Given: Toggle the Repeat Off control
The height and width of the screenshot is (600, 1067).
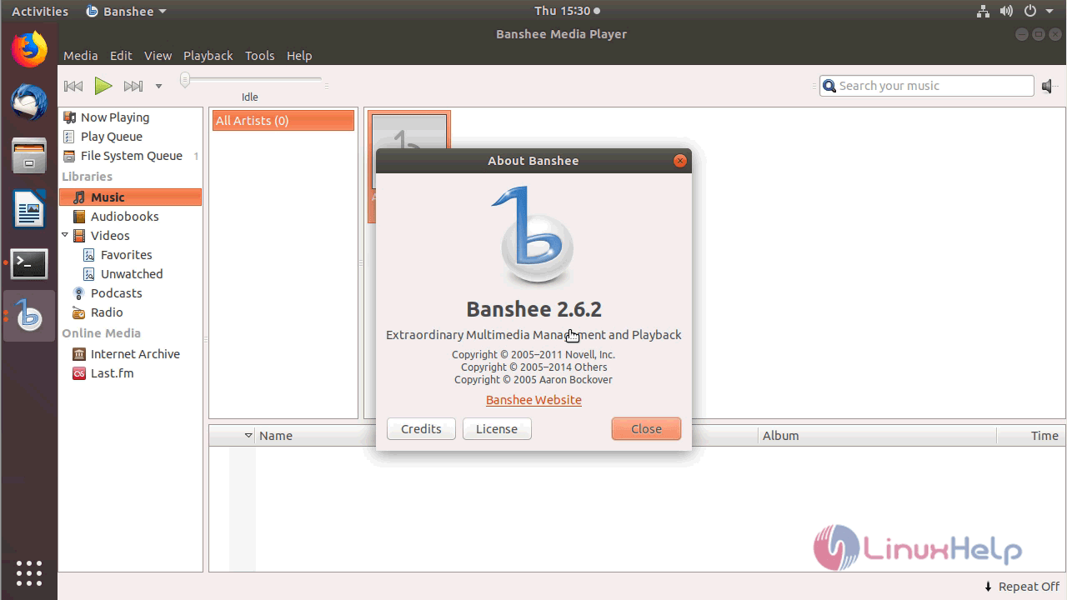Looking at the screenshot, I should [1021, 587].
